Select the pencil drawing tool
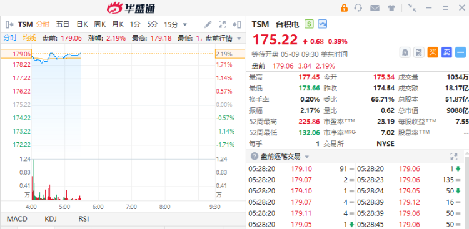The width and height of the screenshot is (469, 229). [x=208, y=24]
